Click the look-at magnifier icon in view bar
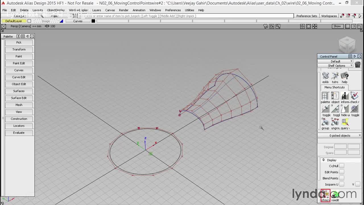This screenshot has width=364, height=205. [278, 26]
